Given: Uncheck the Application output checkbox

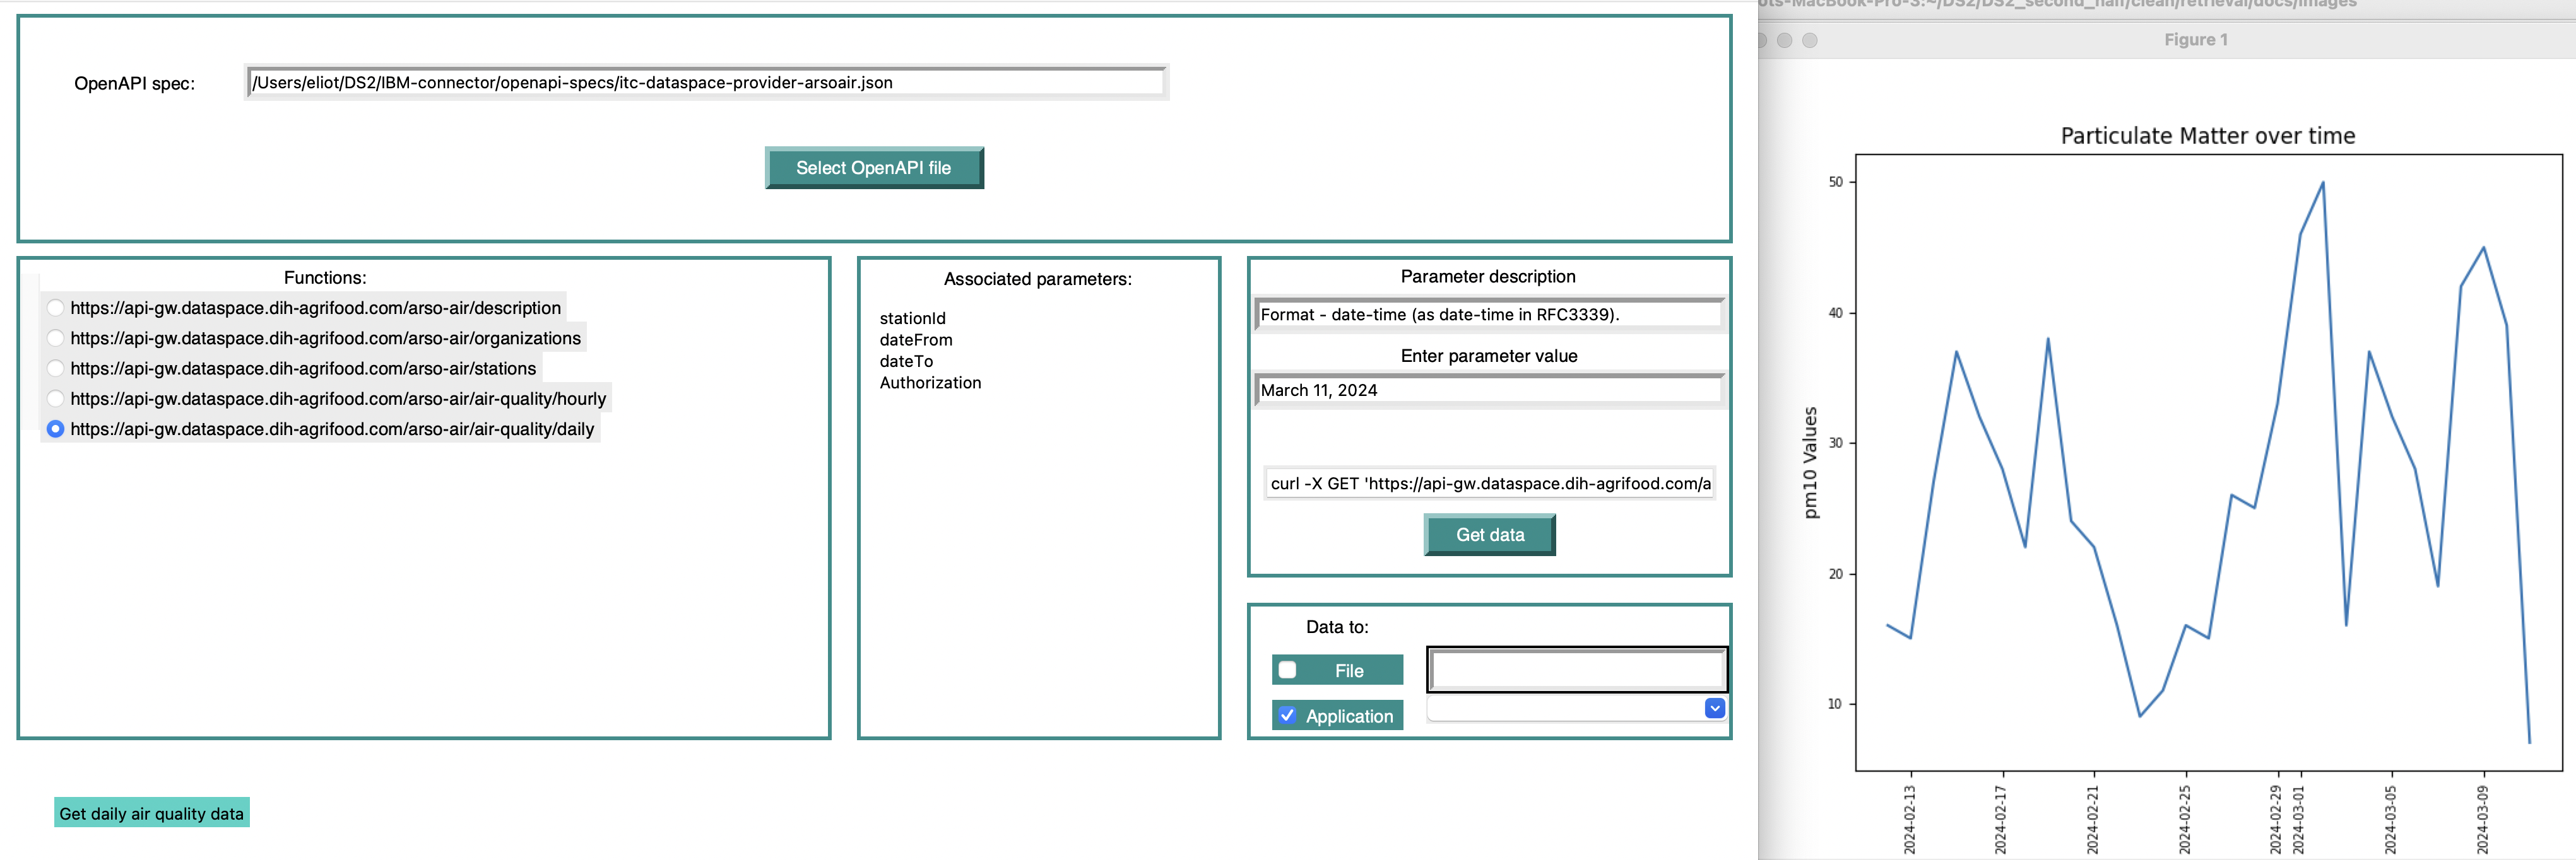Looking at the screenshot, I should (1288, 715).
